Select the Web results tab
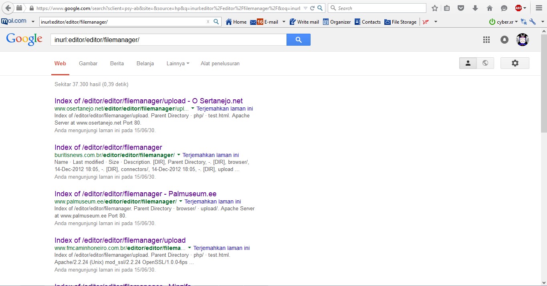Viewport: 547px width, 286px height. click(x=60, y=63)
